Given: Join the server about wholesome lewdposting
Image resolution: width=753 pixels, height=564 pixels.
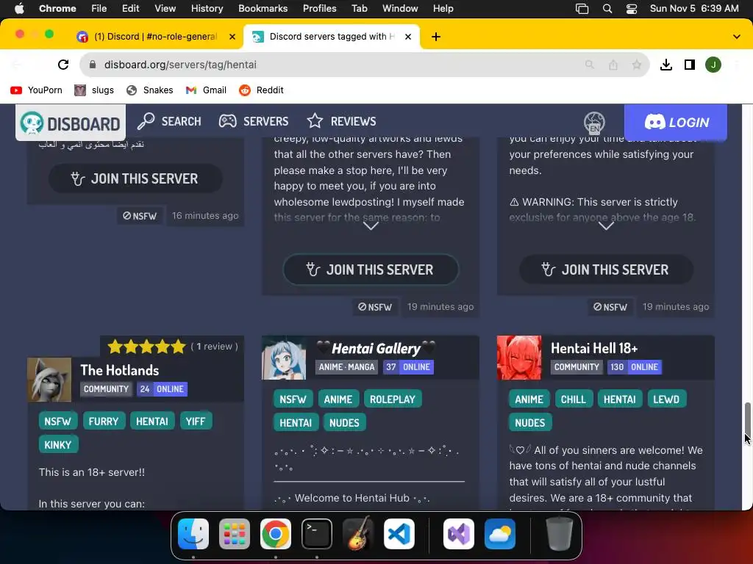Looking at the screenshot, I should 371,270.
